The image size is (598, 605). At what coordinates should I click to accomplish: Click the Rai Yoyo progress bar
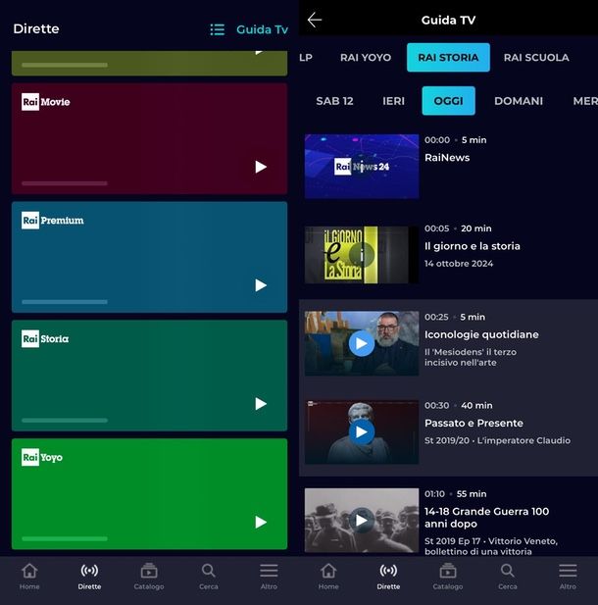65,538
